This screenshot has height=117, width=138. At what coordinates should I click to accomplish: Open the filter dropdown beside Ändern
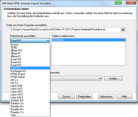tap(100, 78)
